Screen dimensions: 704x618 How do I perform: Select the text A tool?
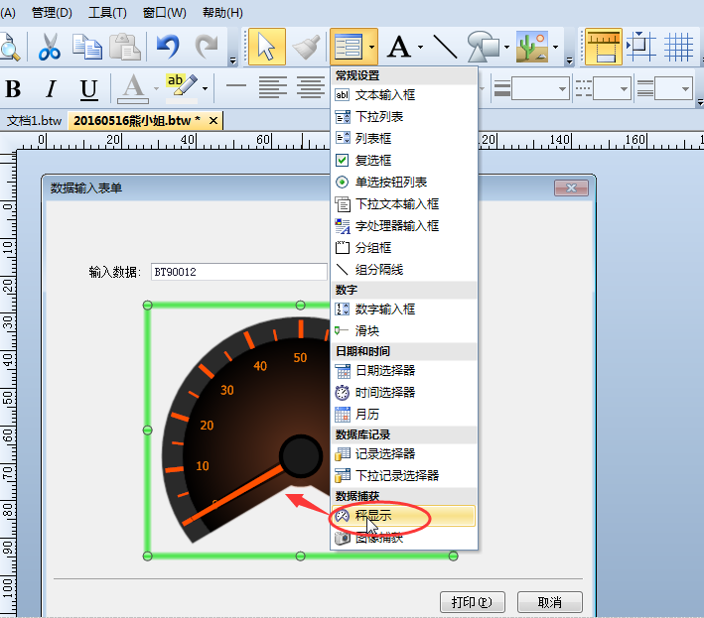coord(399,47)
